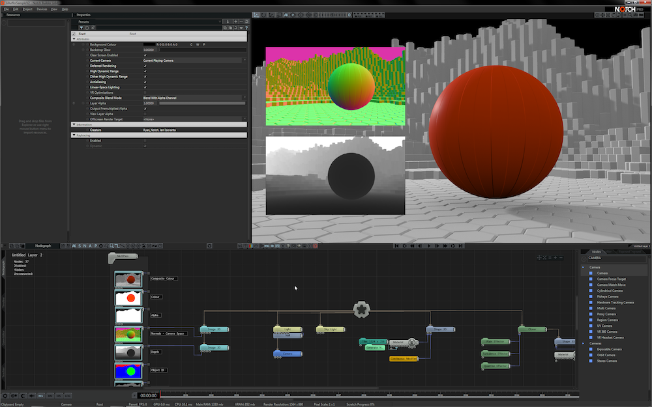
Task: Click the plus icon next to Presets
Action: click(235, 21)
